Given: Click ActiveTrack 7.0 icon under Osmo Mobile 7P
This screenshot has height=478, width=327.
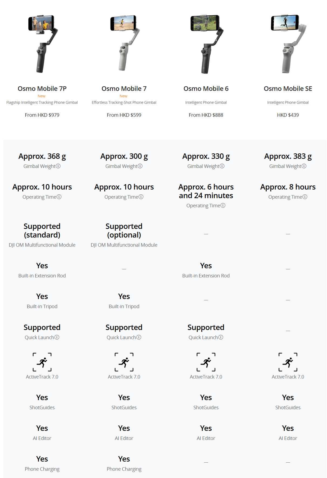Looking at the screenshot, I should pyautogui.click(x=42, y=362).
